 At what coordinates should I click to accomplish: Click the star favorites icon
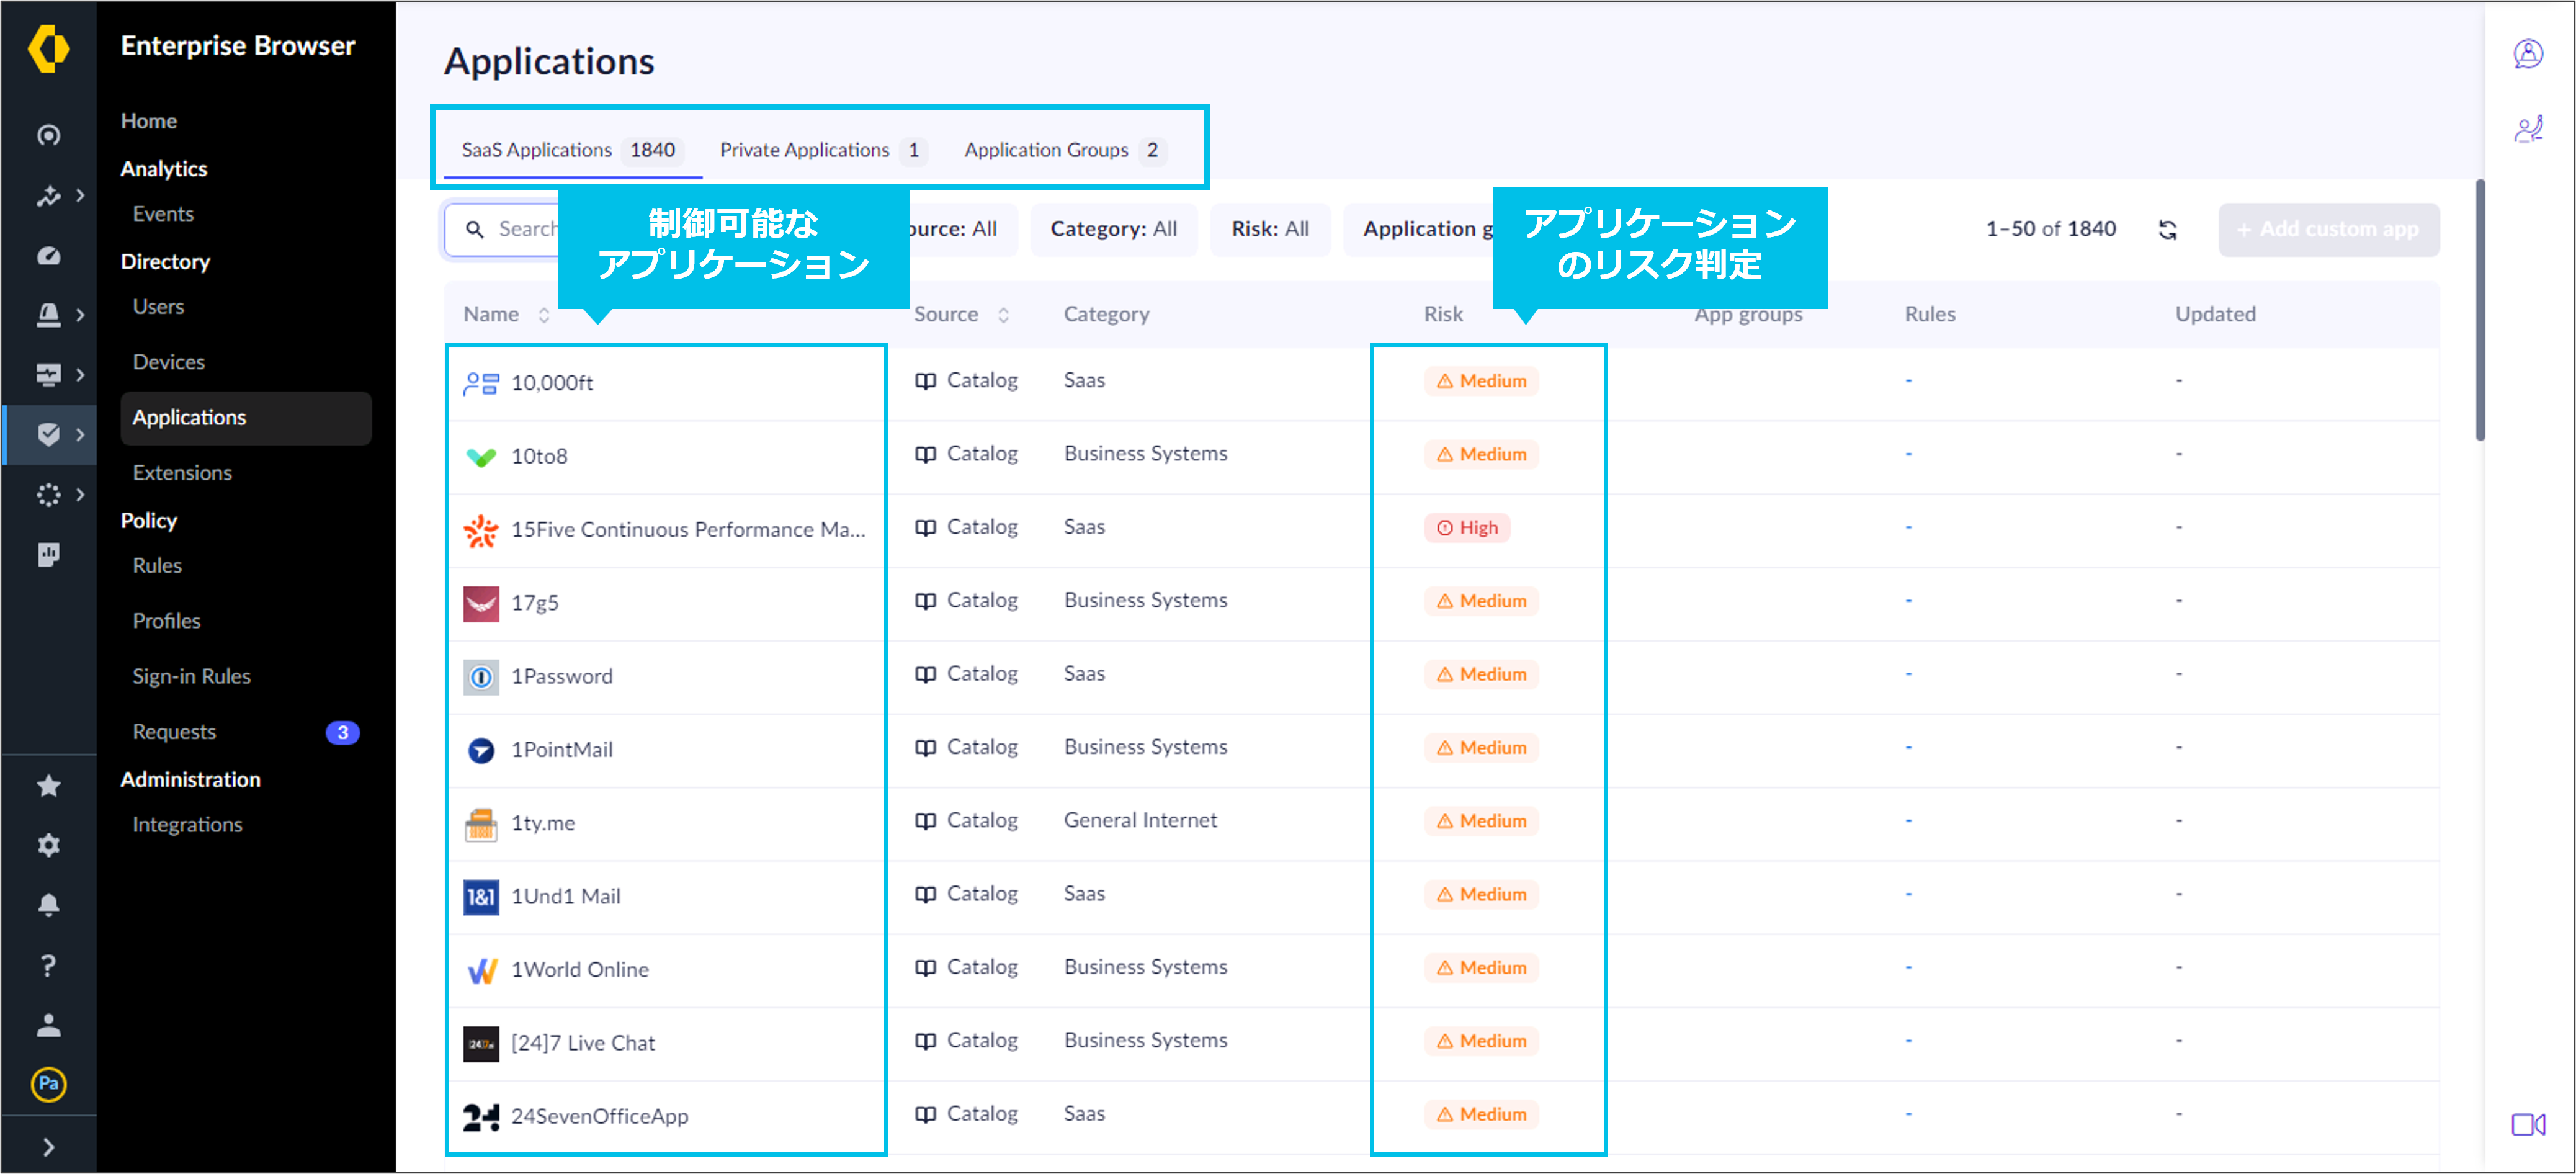click(x=48, y=786)
